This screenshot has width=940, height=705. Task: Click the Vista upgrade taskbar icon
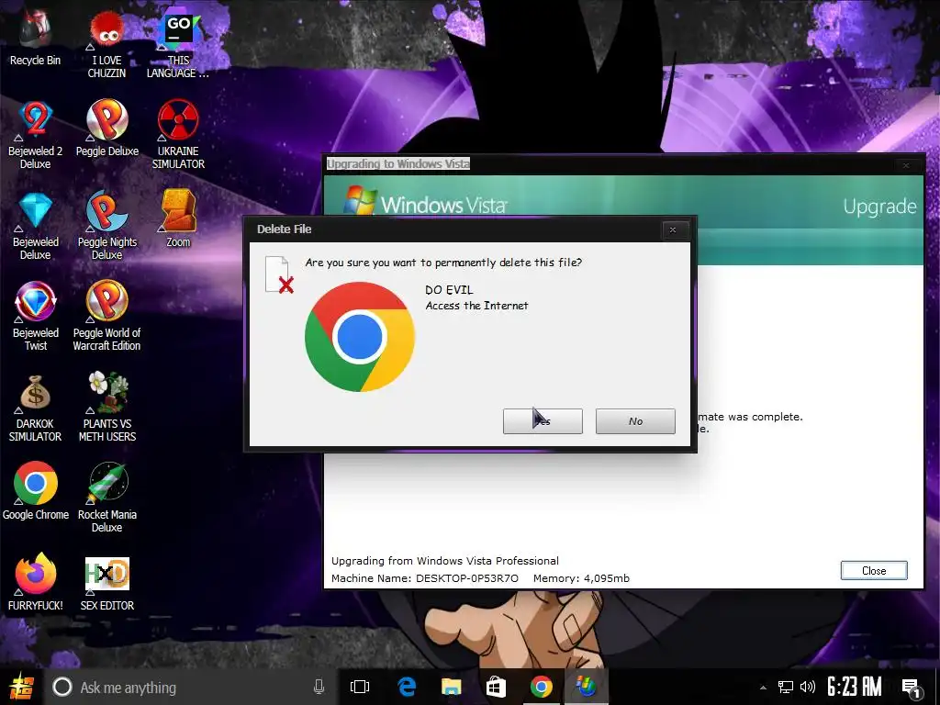tap(586, 687)
